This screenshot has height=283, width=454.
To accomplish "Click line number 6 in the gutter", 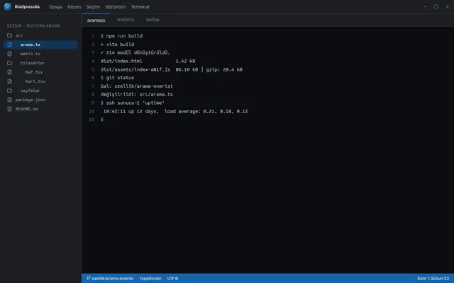I will coord(93,78).
